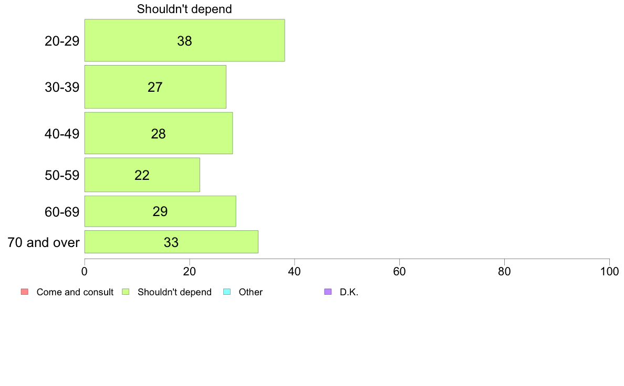Click the Come and consult legend label

point(75,292)
